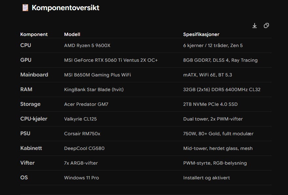Click the clipboard emoji beside Komponentoversikt
This screenshot has width=288, height=195.
[25, 8]
